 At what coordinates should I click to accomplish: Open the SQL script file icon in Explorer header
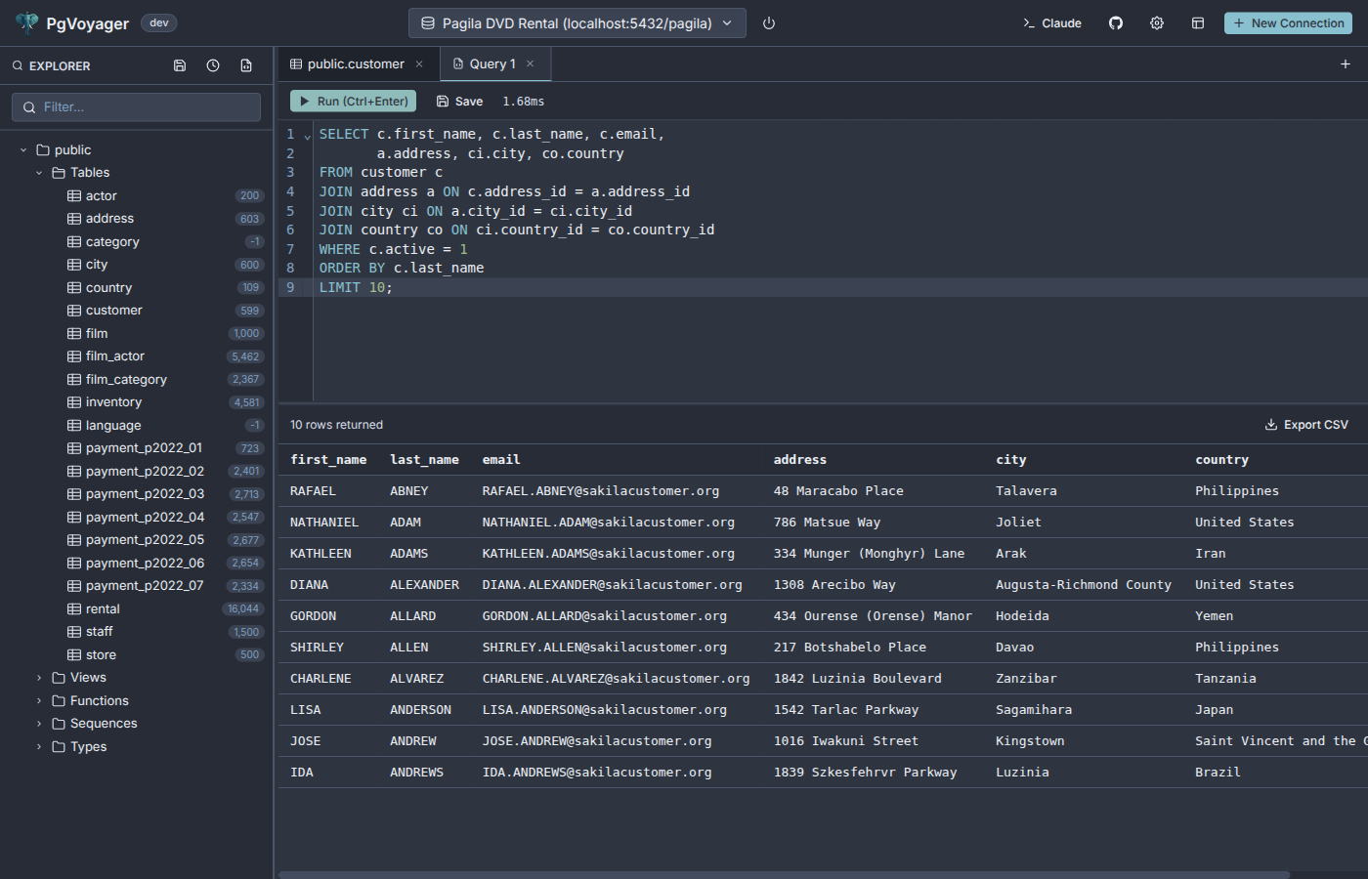[x=246, y=64]
